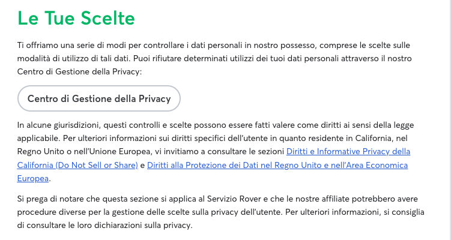The height and width of the screenshot is (240, 451).
Task: Click the 'California (Do Not Sell or Share)' link text
Action: 77,165
